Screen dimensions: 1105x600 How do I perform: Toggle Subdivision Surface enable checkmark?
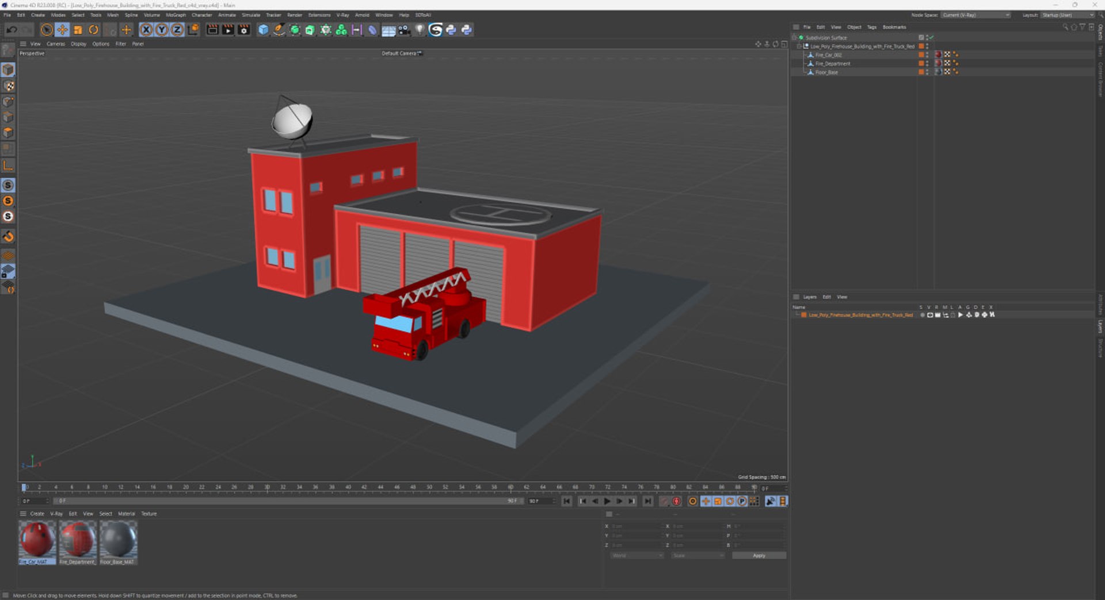[931, 38]
